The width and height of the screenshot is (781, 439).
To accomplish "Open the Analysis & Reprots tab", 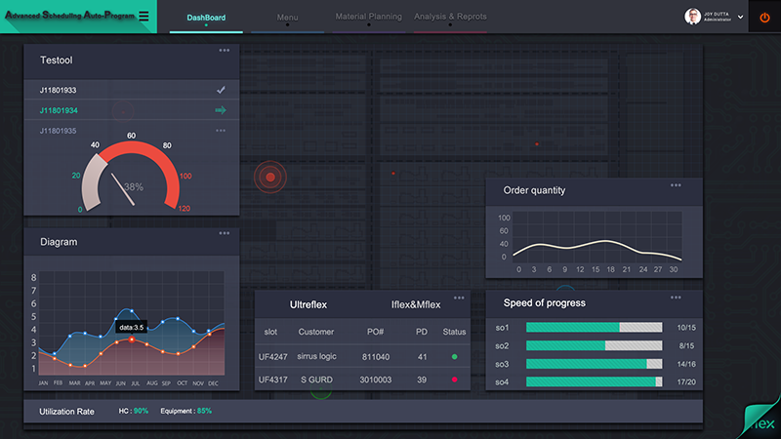I will point(450,17).
